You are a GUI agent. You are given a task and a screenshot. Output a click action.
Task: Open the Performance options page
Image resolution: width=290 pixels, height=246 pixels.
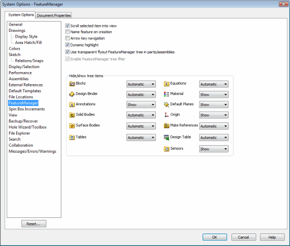click(x=20, y=73)
